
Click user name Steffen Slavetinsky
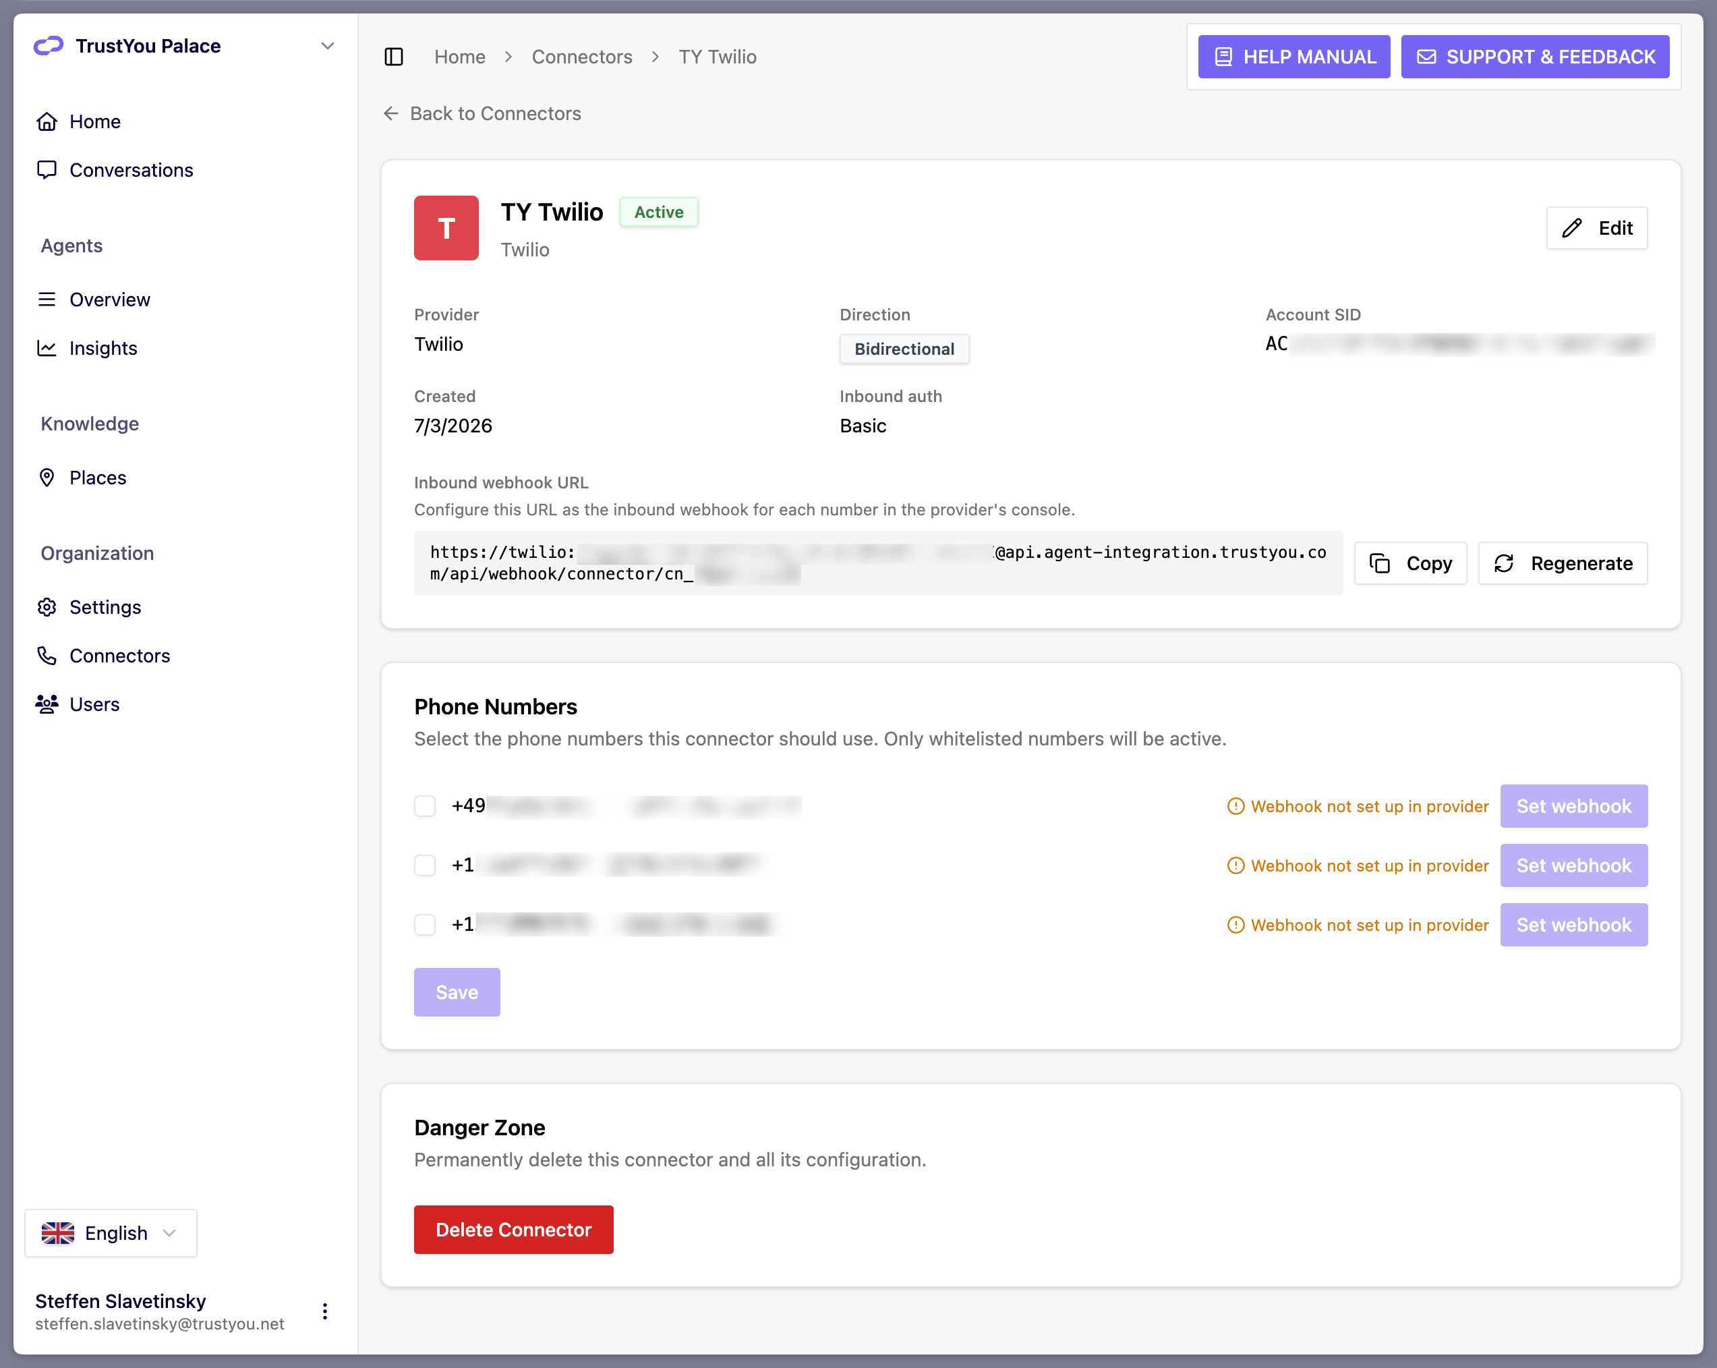120,1301
